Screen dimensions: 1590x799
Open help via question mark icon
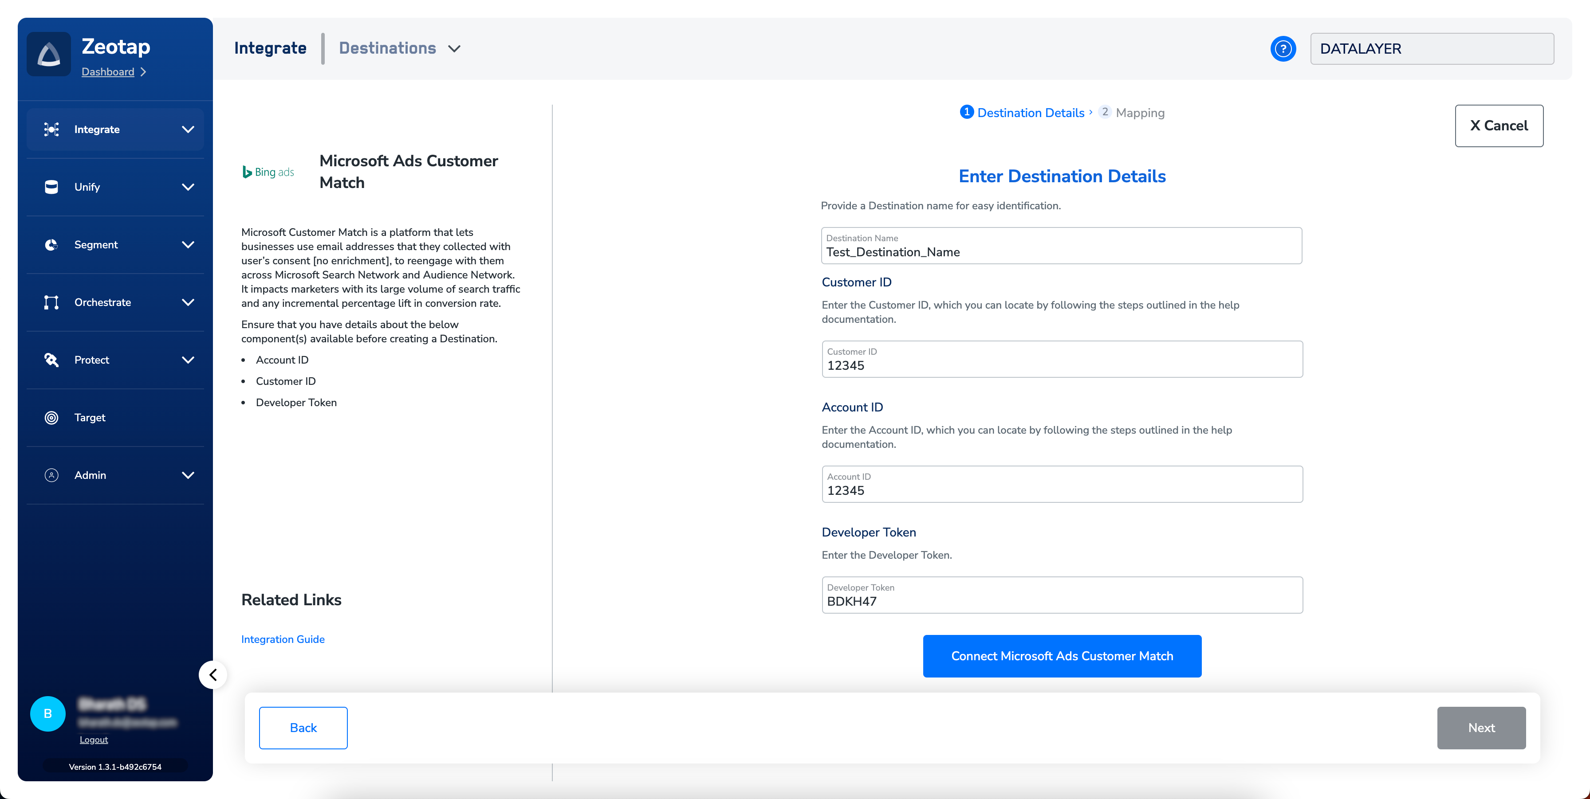click(1283, 49)
